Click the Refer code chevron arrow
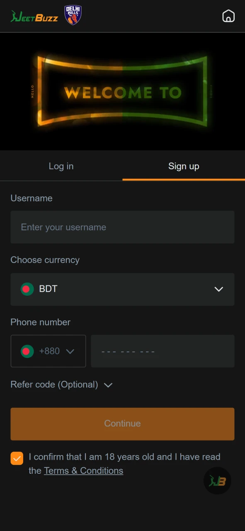The width and height of the screenshot is (245, 531). click(x=108, y=385)
